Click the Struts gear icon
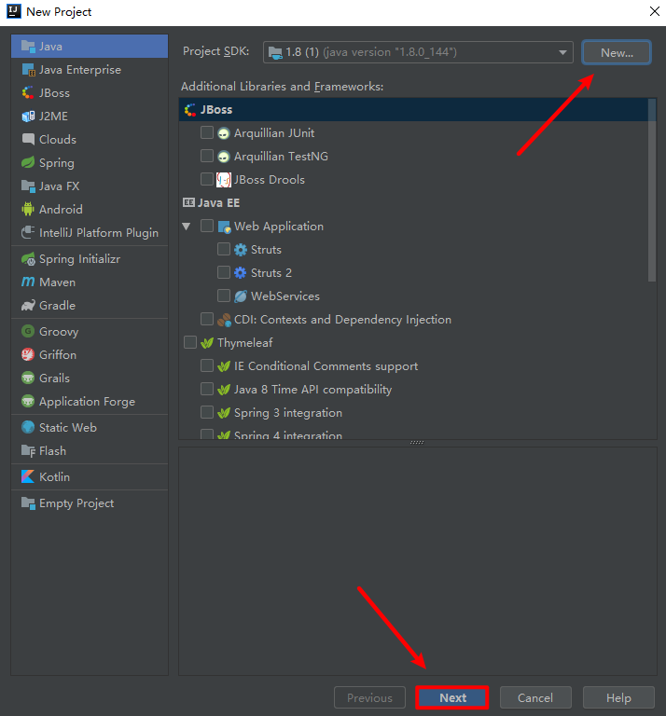Screen dimensions: 666x716 [241, 250]
